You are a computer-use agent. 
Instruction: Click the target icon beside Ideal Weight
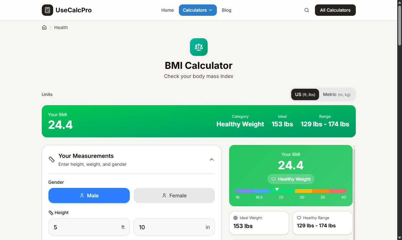(x=236, y=218)
